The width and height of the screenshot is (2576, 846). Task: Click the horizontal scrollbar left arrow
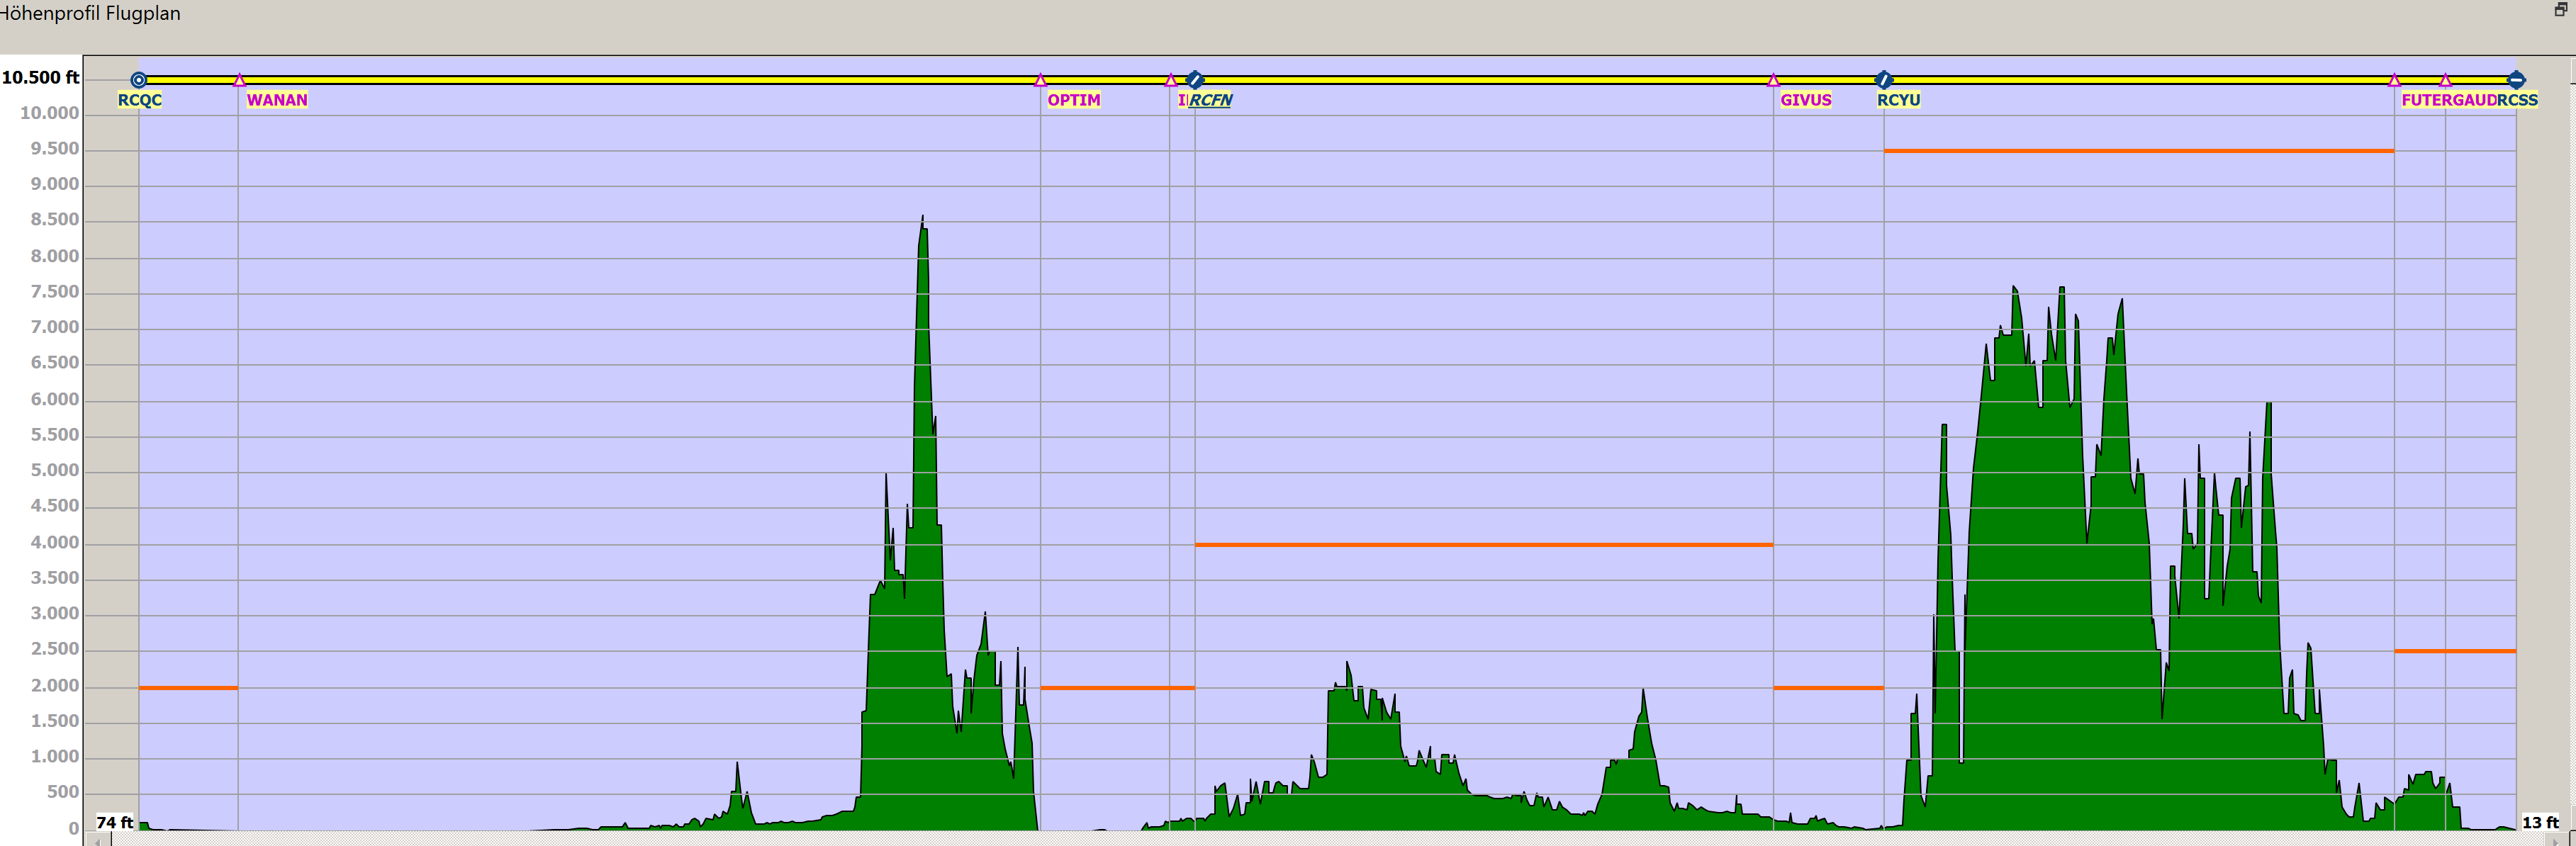coord(97,841)
